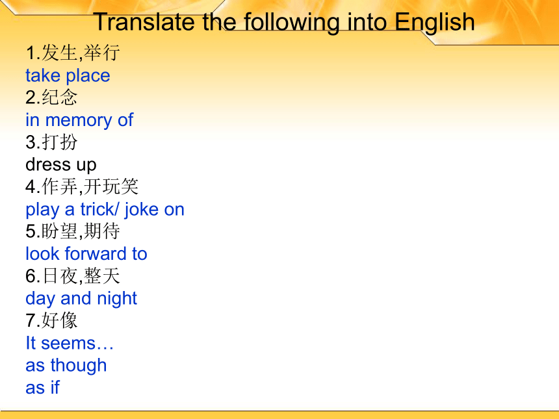Click the word 'English' in the title
Image resolution: width=559 pixels, height=419 pixels.
click(x=435, y=23)
